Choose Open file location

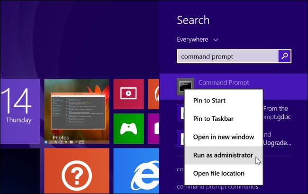pyautogui.click(x=224, y=173)
